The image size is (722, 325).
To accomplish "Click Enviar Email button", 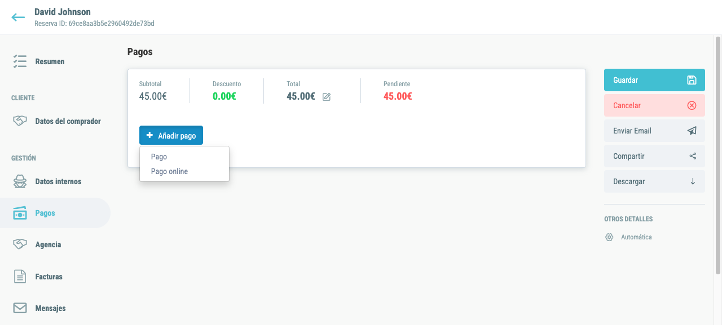I will (654, 131).
